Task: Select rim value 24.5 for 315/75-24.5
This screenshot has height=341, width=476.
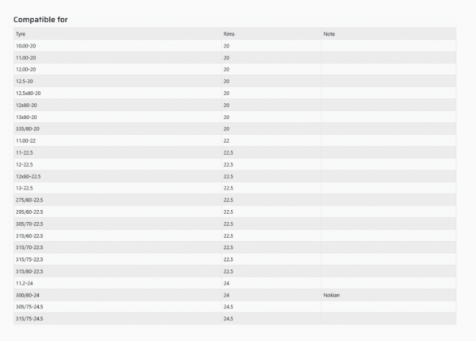Action: tap(228, 319)
